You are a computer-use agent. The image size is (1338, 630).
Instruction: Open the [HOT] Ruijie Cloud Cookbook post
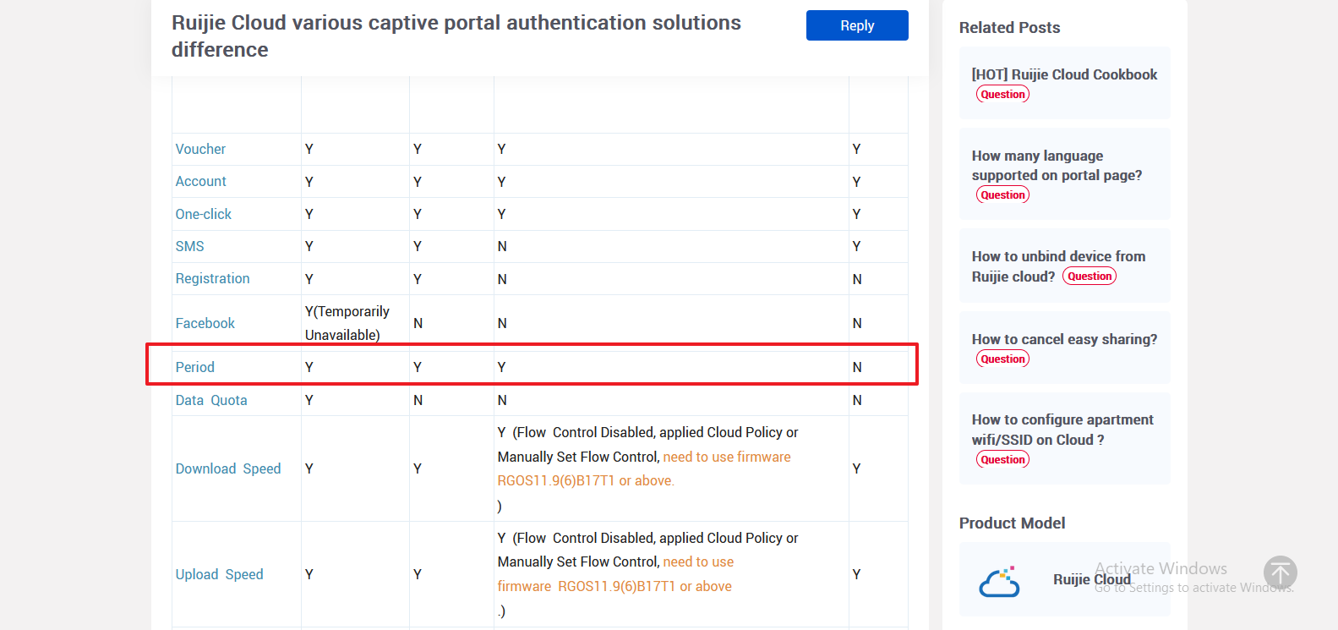[x=1064, y=74]
